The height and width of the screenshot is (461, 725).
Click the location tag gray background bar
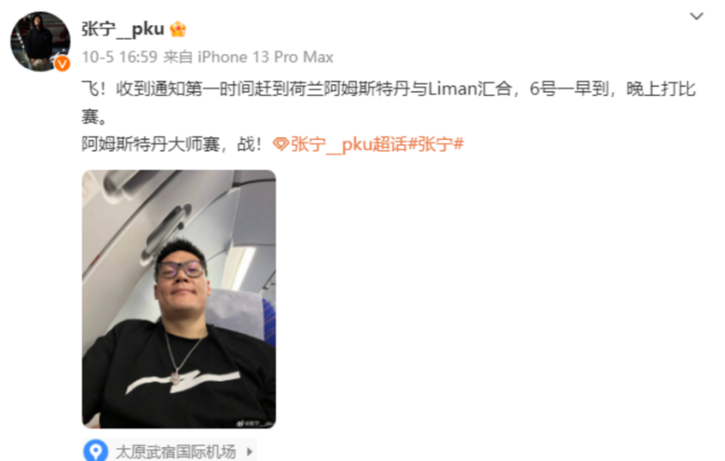170,450
